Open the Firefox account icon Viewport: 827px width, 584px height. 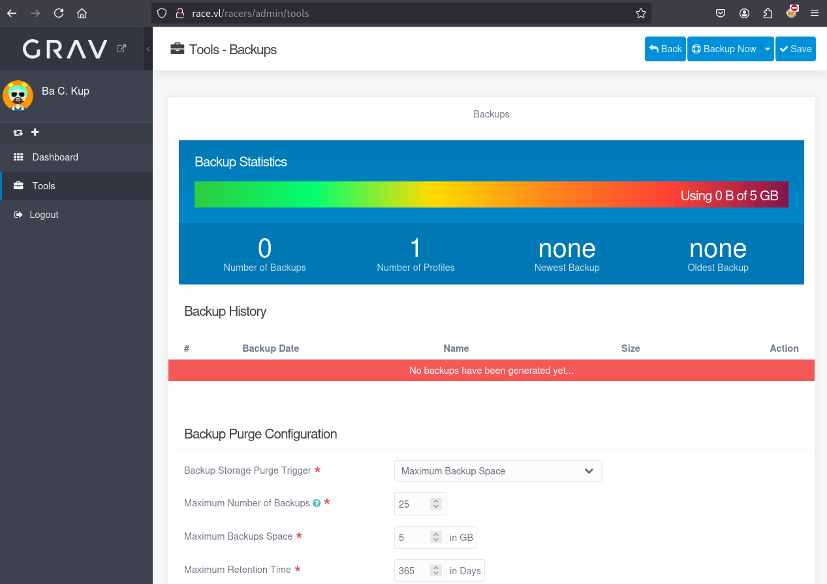pos(744,13)
